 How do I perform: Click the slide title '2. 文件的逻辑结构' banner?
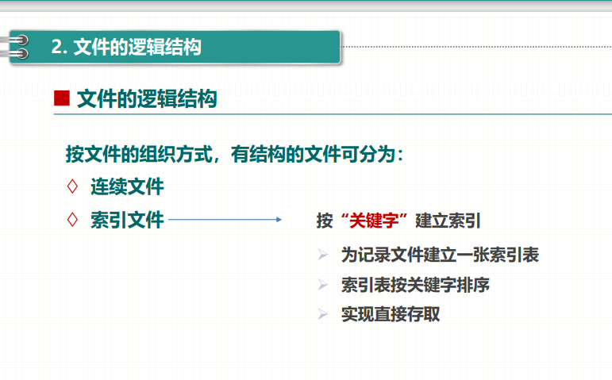(175, 47)
